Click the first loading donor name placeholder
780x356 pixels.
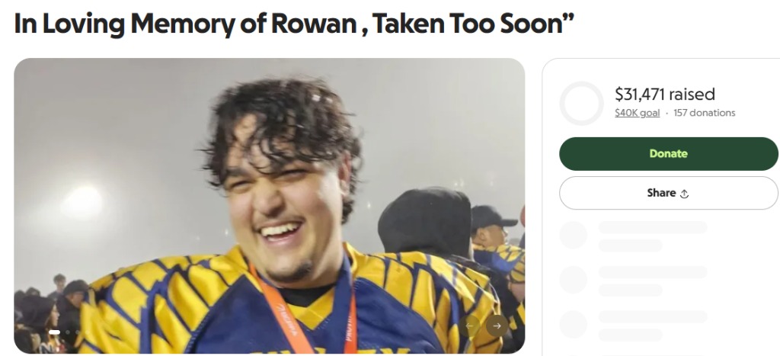[653, 227]
